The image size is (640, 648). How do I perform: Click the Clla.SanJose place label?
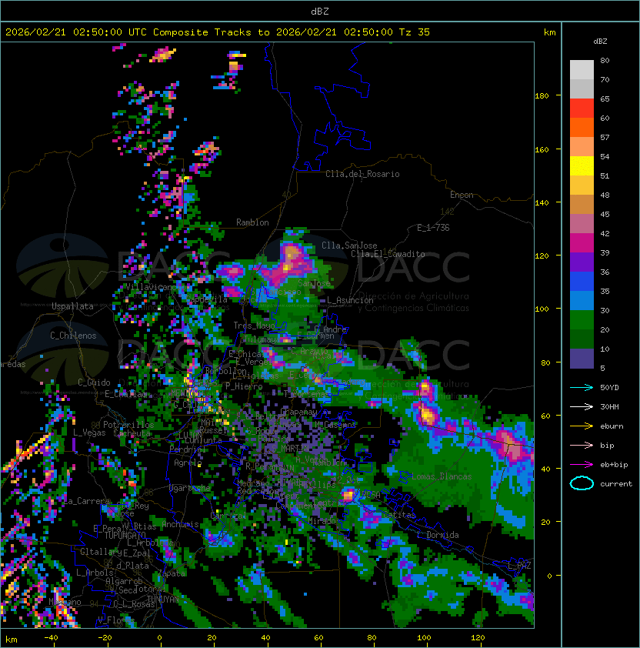(349, 246)
